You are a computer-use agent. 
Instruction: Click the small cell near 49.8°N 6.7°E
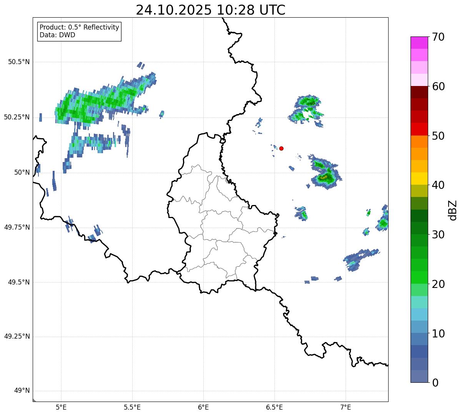[301, 213]
